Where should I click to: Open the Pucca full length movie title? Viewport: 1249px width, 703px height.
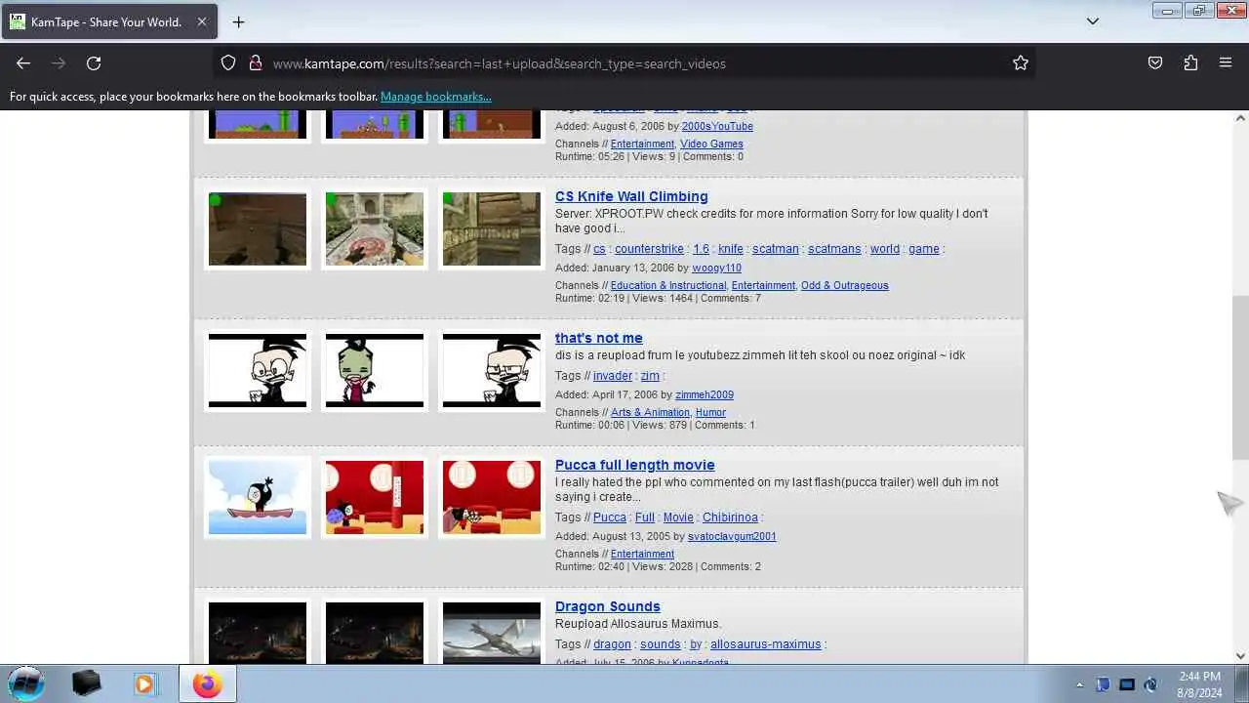click(634, 465)
